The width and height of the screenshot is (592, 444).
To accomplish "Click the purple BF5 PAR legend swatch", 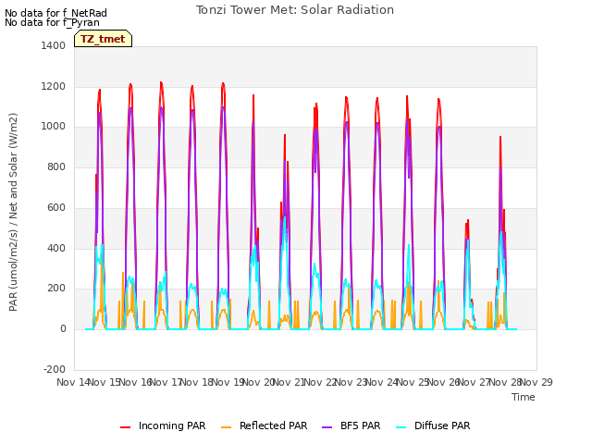I will pos(327,427).
